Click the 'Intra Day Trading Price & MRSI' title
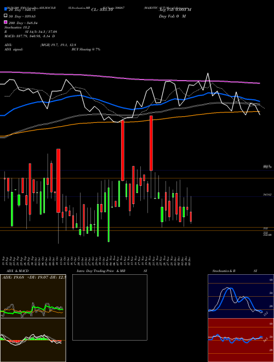 pos(112,271)
